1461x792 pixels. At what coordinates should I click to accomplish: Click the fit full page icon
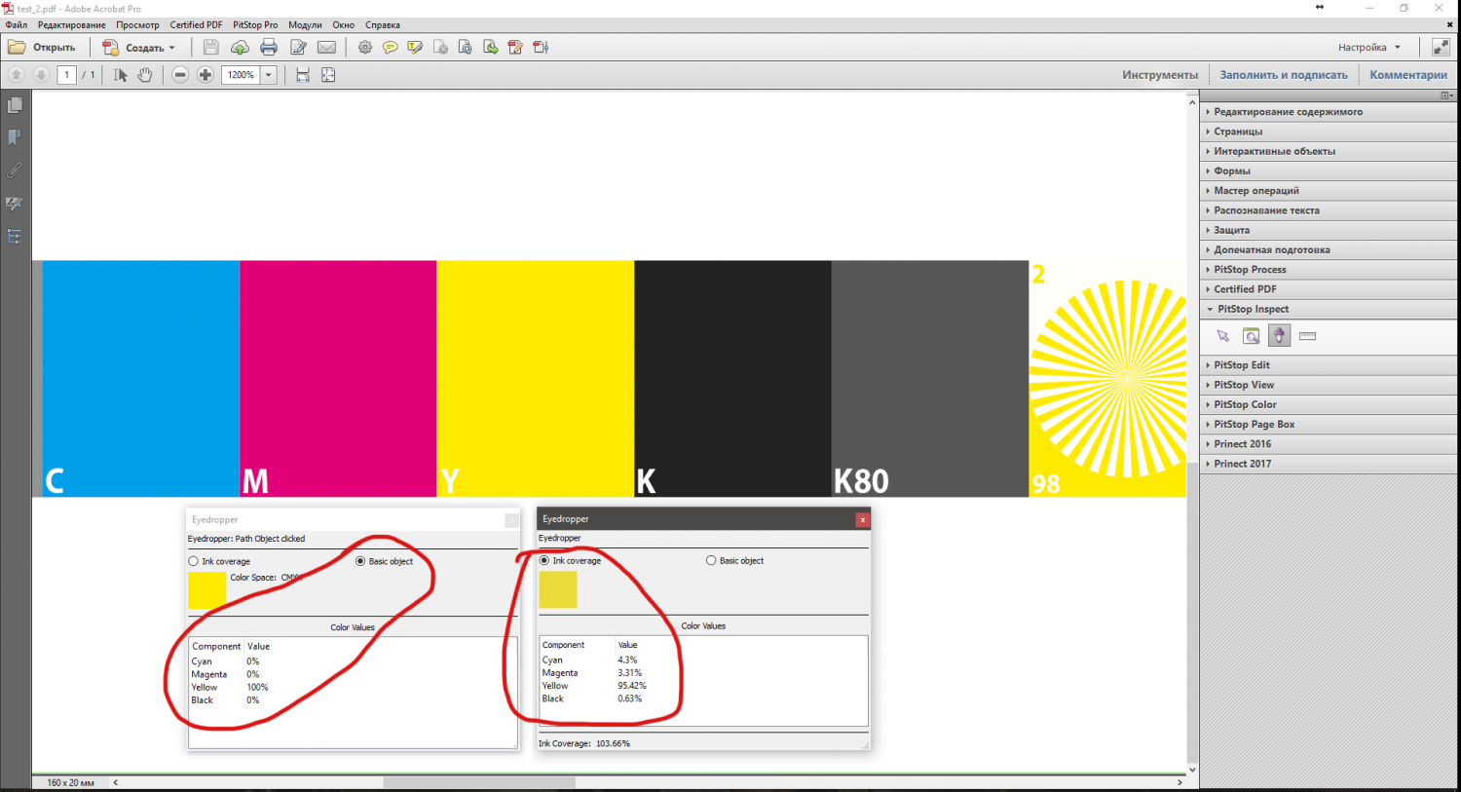click(328, 74)
